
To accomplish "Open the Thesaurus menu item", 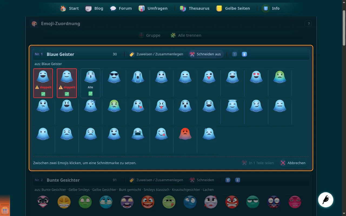I will (195, 8).
